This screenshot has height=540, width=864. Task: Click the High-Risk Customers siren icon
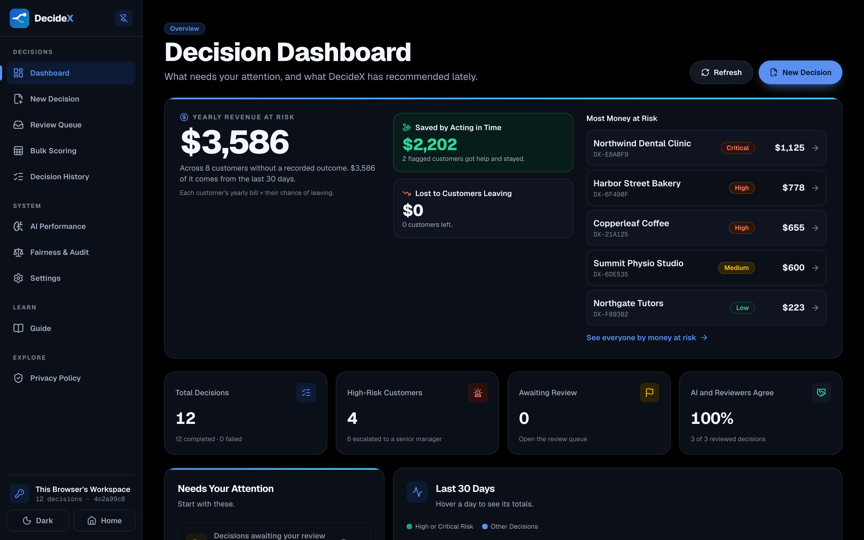coord(478,393)
